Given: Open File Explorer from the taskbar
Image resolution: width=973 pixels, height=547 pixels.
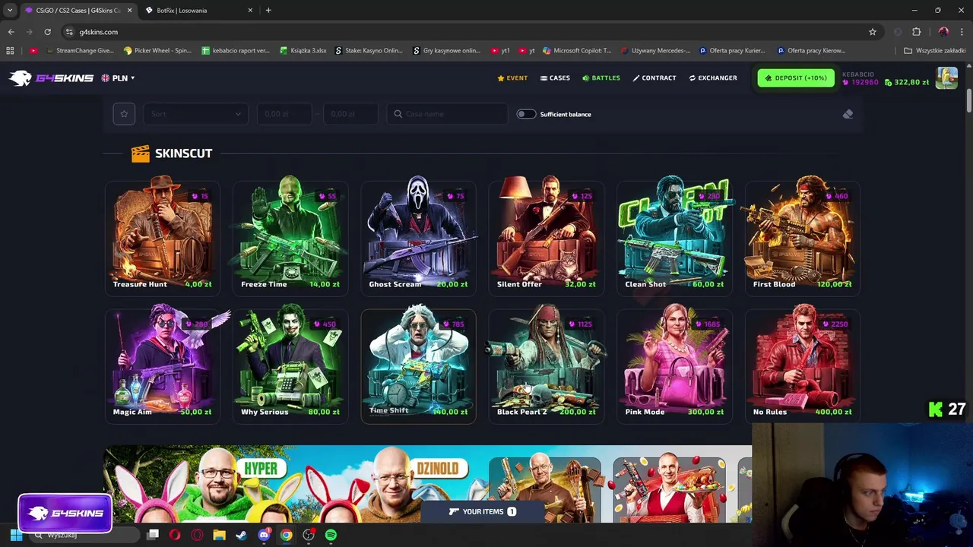Looking at the screenshot, I should (x=219, y=535).
